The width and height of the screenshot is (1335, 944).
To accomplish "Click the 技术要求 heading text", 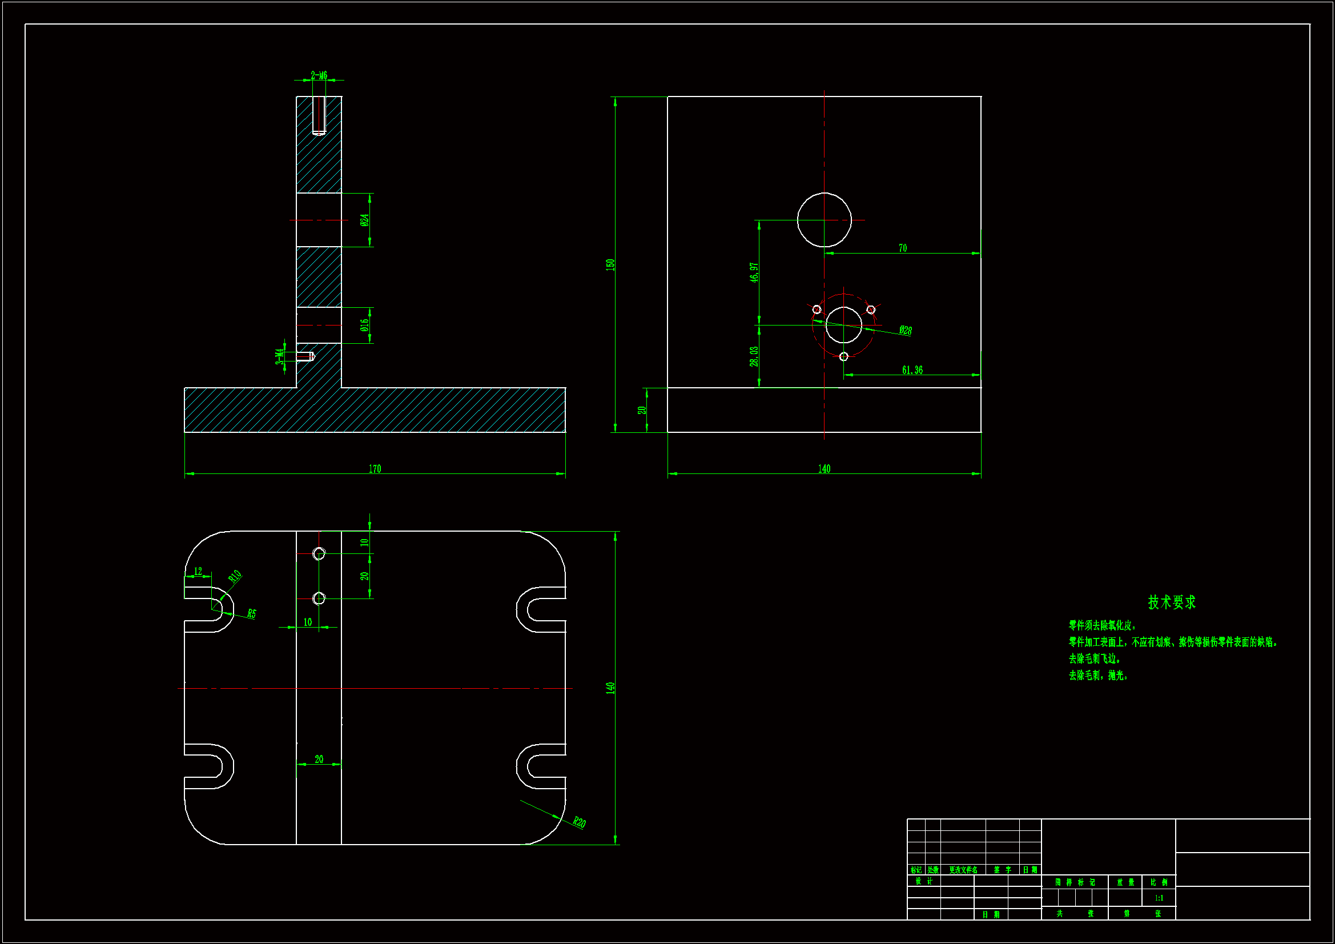I will click(x=1172, y=602).
